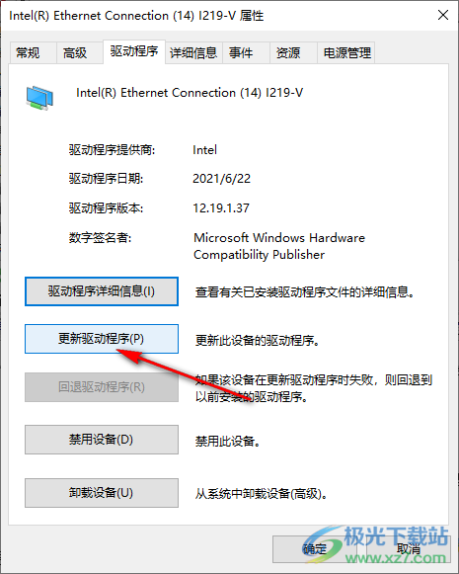The width and height of the screenshot is (459, 574).
Task: Close the I219-V properties window
Action: [443, 15]
